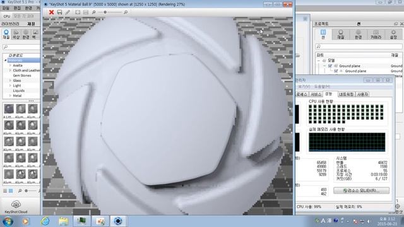Click the pencil icon in the render toolbar
The image size is (404, 227).
pos(68,12)
